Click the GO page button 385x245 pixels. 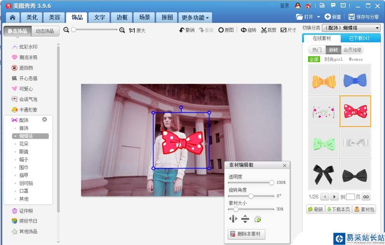(x=366, y=197)
